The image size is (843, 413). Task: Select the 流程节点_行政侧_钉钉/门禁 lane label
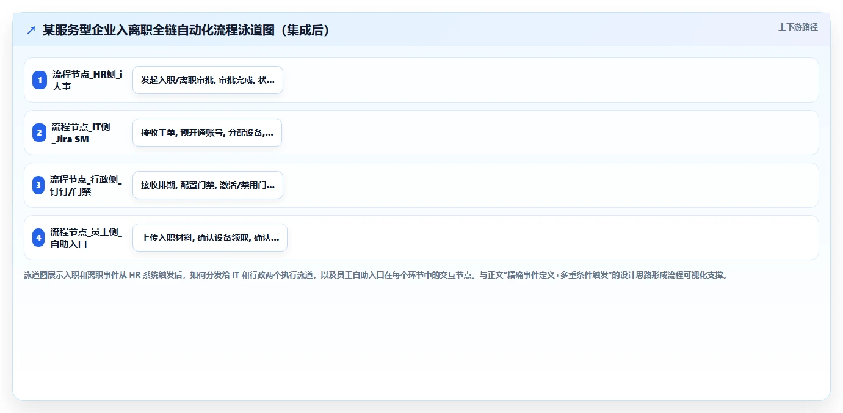coord(86,185)
